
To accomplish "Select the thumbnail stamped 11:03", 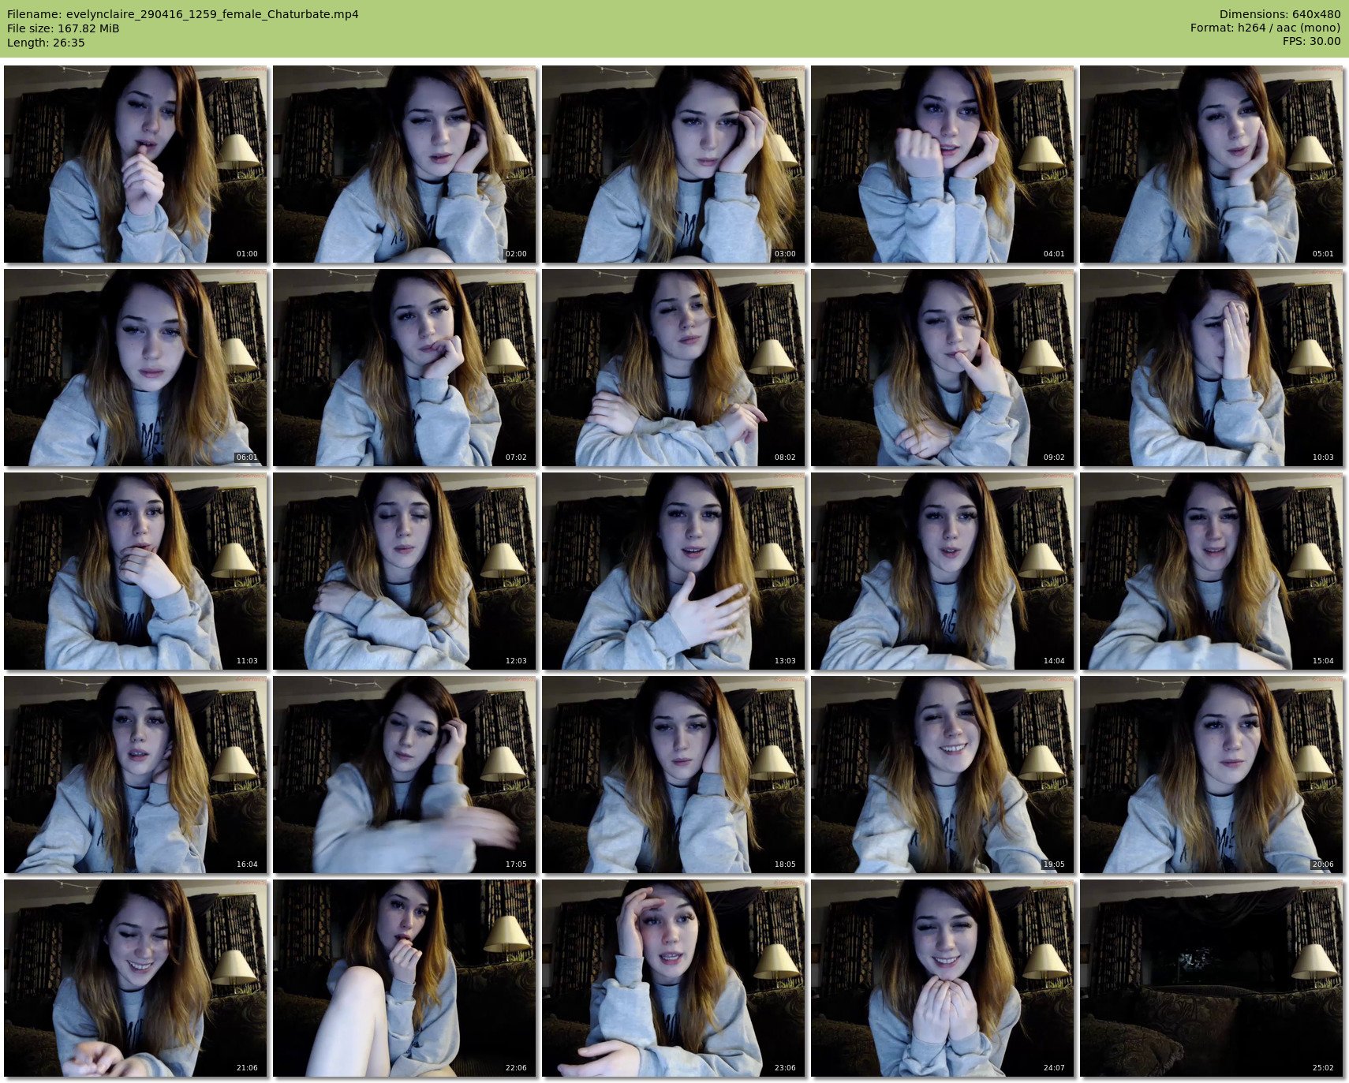I will click(136, 571).
